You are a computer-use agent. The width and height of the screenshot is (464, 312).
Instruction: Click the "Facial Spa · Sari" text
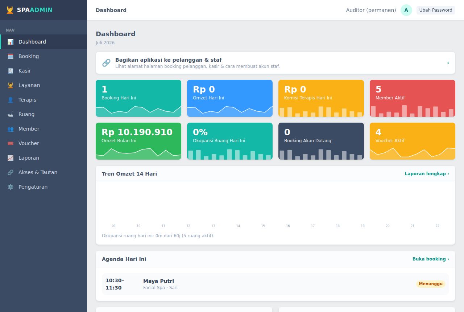(160, 288)
